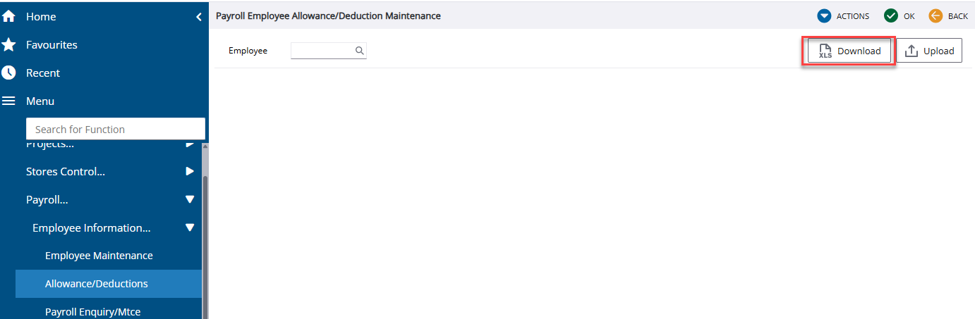975x319 pixels.
Task: Open Payroll Enquiry/Mtce menu item
Action: [92, 311]
